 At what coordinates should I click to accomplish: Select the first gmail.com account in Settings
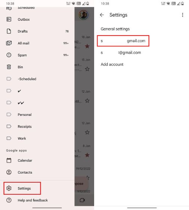pyautogui.click(x=123, y=41)
